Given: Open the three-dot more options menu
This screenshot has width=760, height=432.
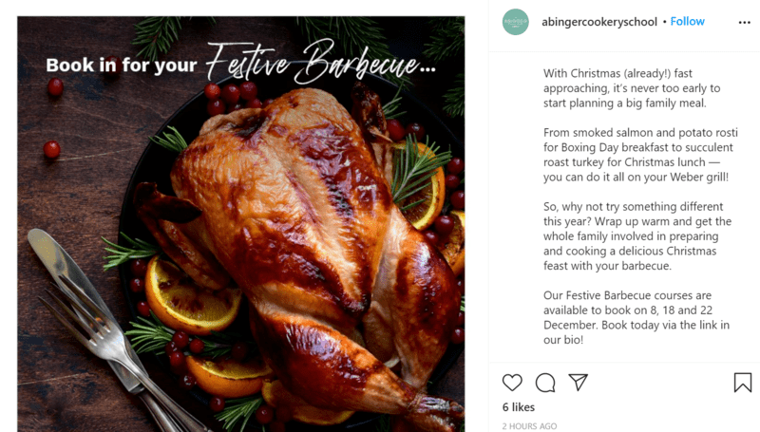Looking at the screenshot, I should [745, 22].
